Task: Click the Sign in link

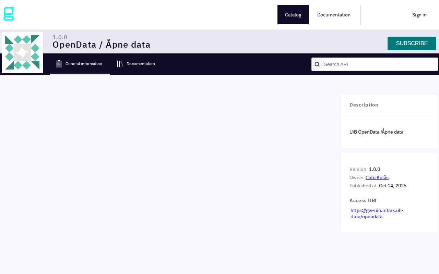Action: point(419,15)
